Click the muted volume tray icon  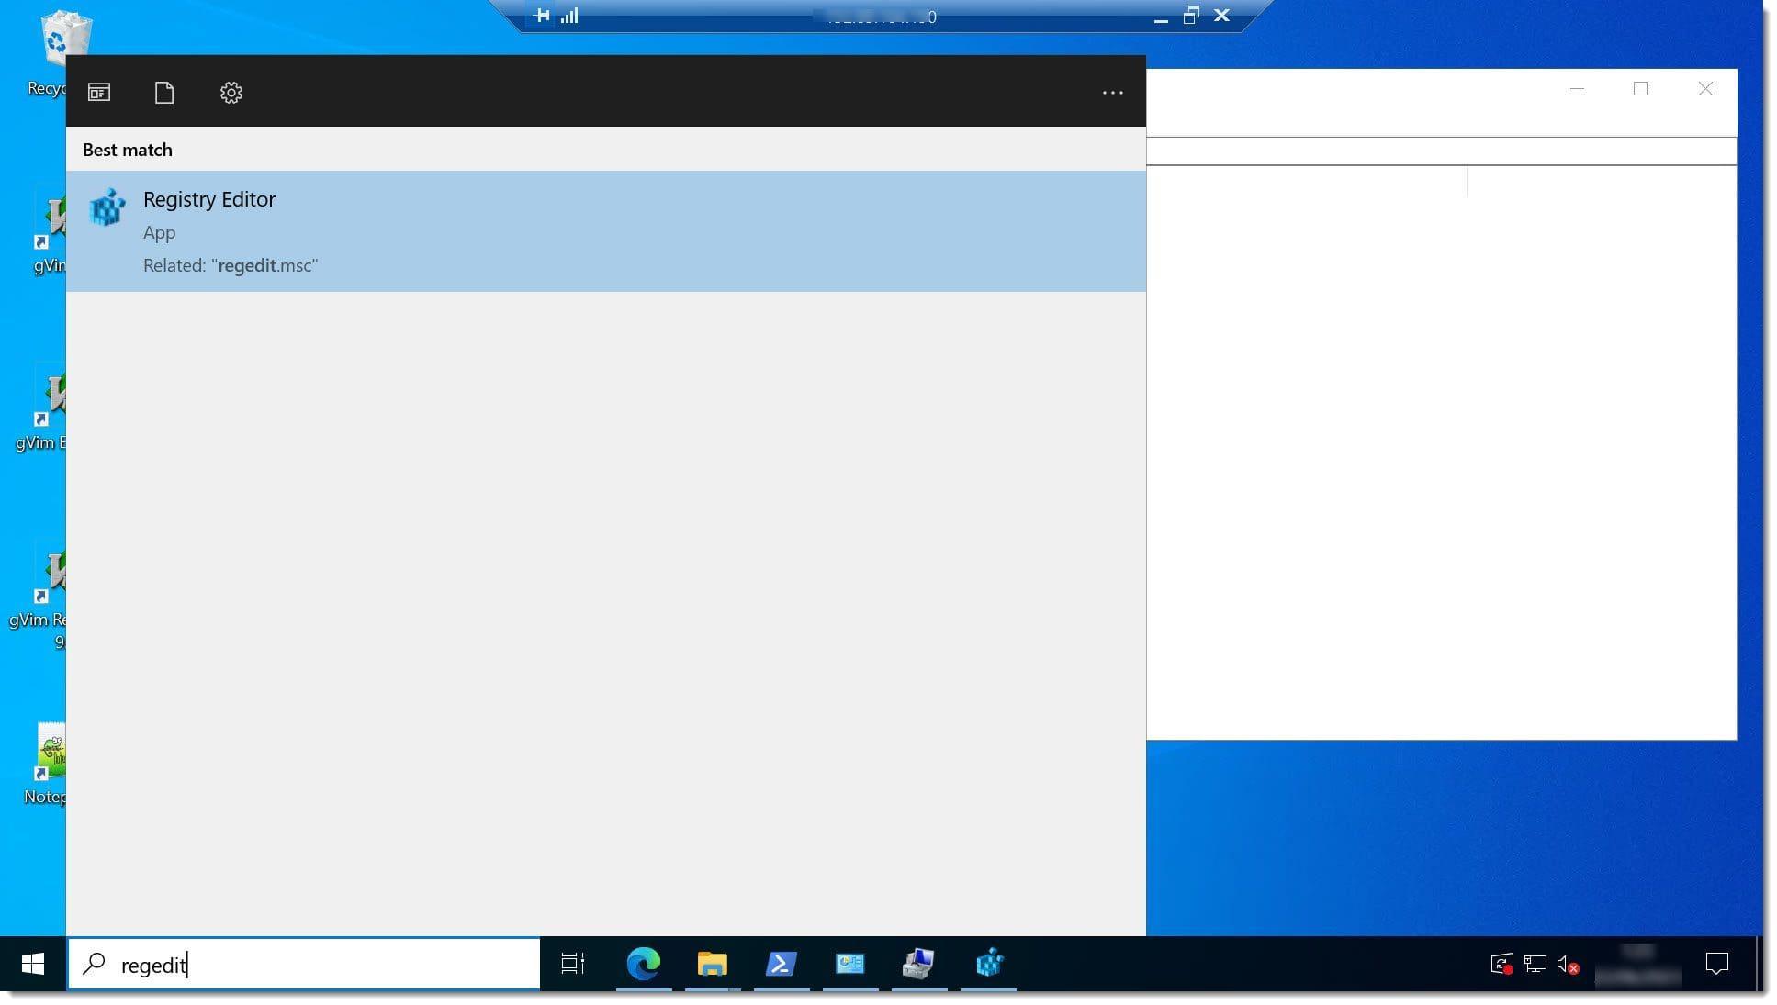[x=1568, y=965]
